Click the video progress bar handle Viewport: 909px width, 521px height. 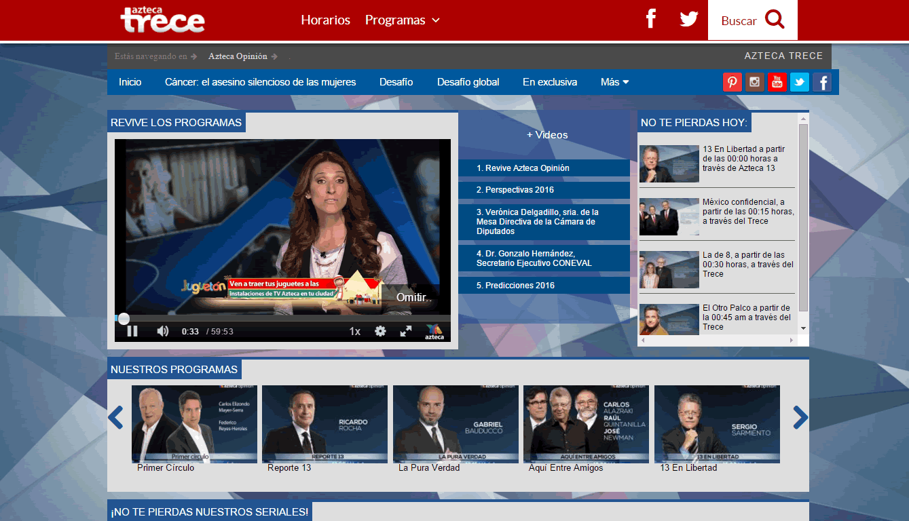click(124, 318)
